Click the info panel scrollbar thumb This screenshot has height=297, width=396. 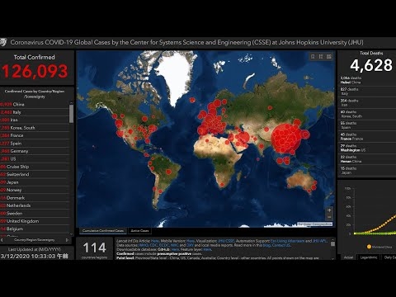pos(332,243)
